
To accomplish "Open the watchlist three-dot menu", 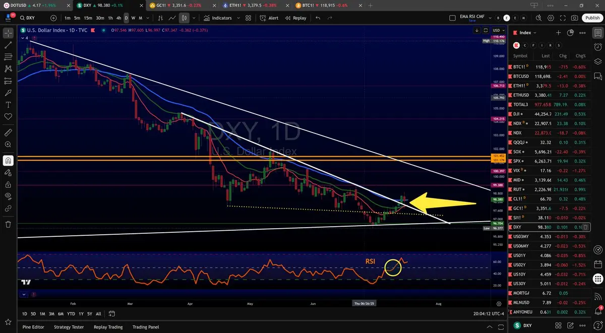I will pyautogui.click(x=583, y=33).
